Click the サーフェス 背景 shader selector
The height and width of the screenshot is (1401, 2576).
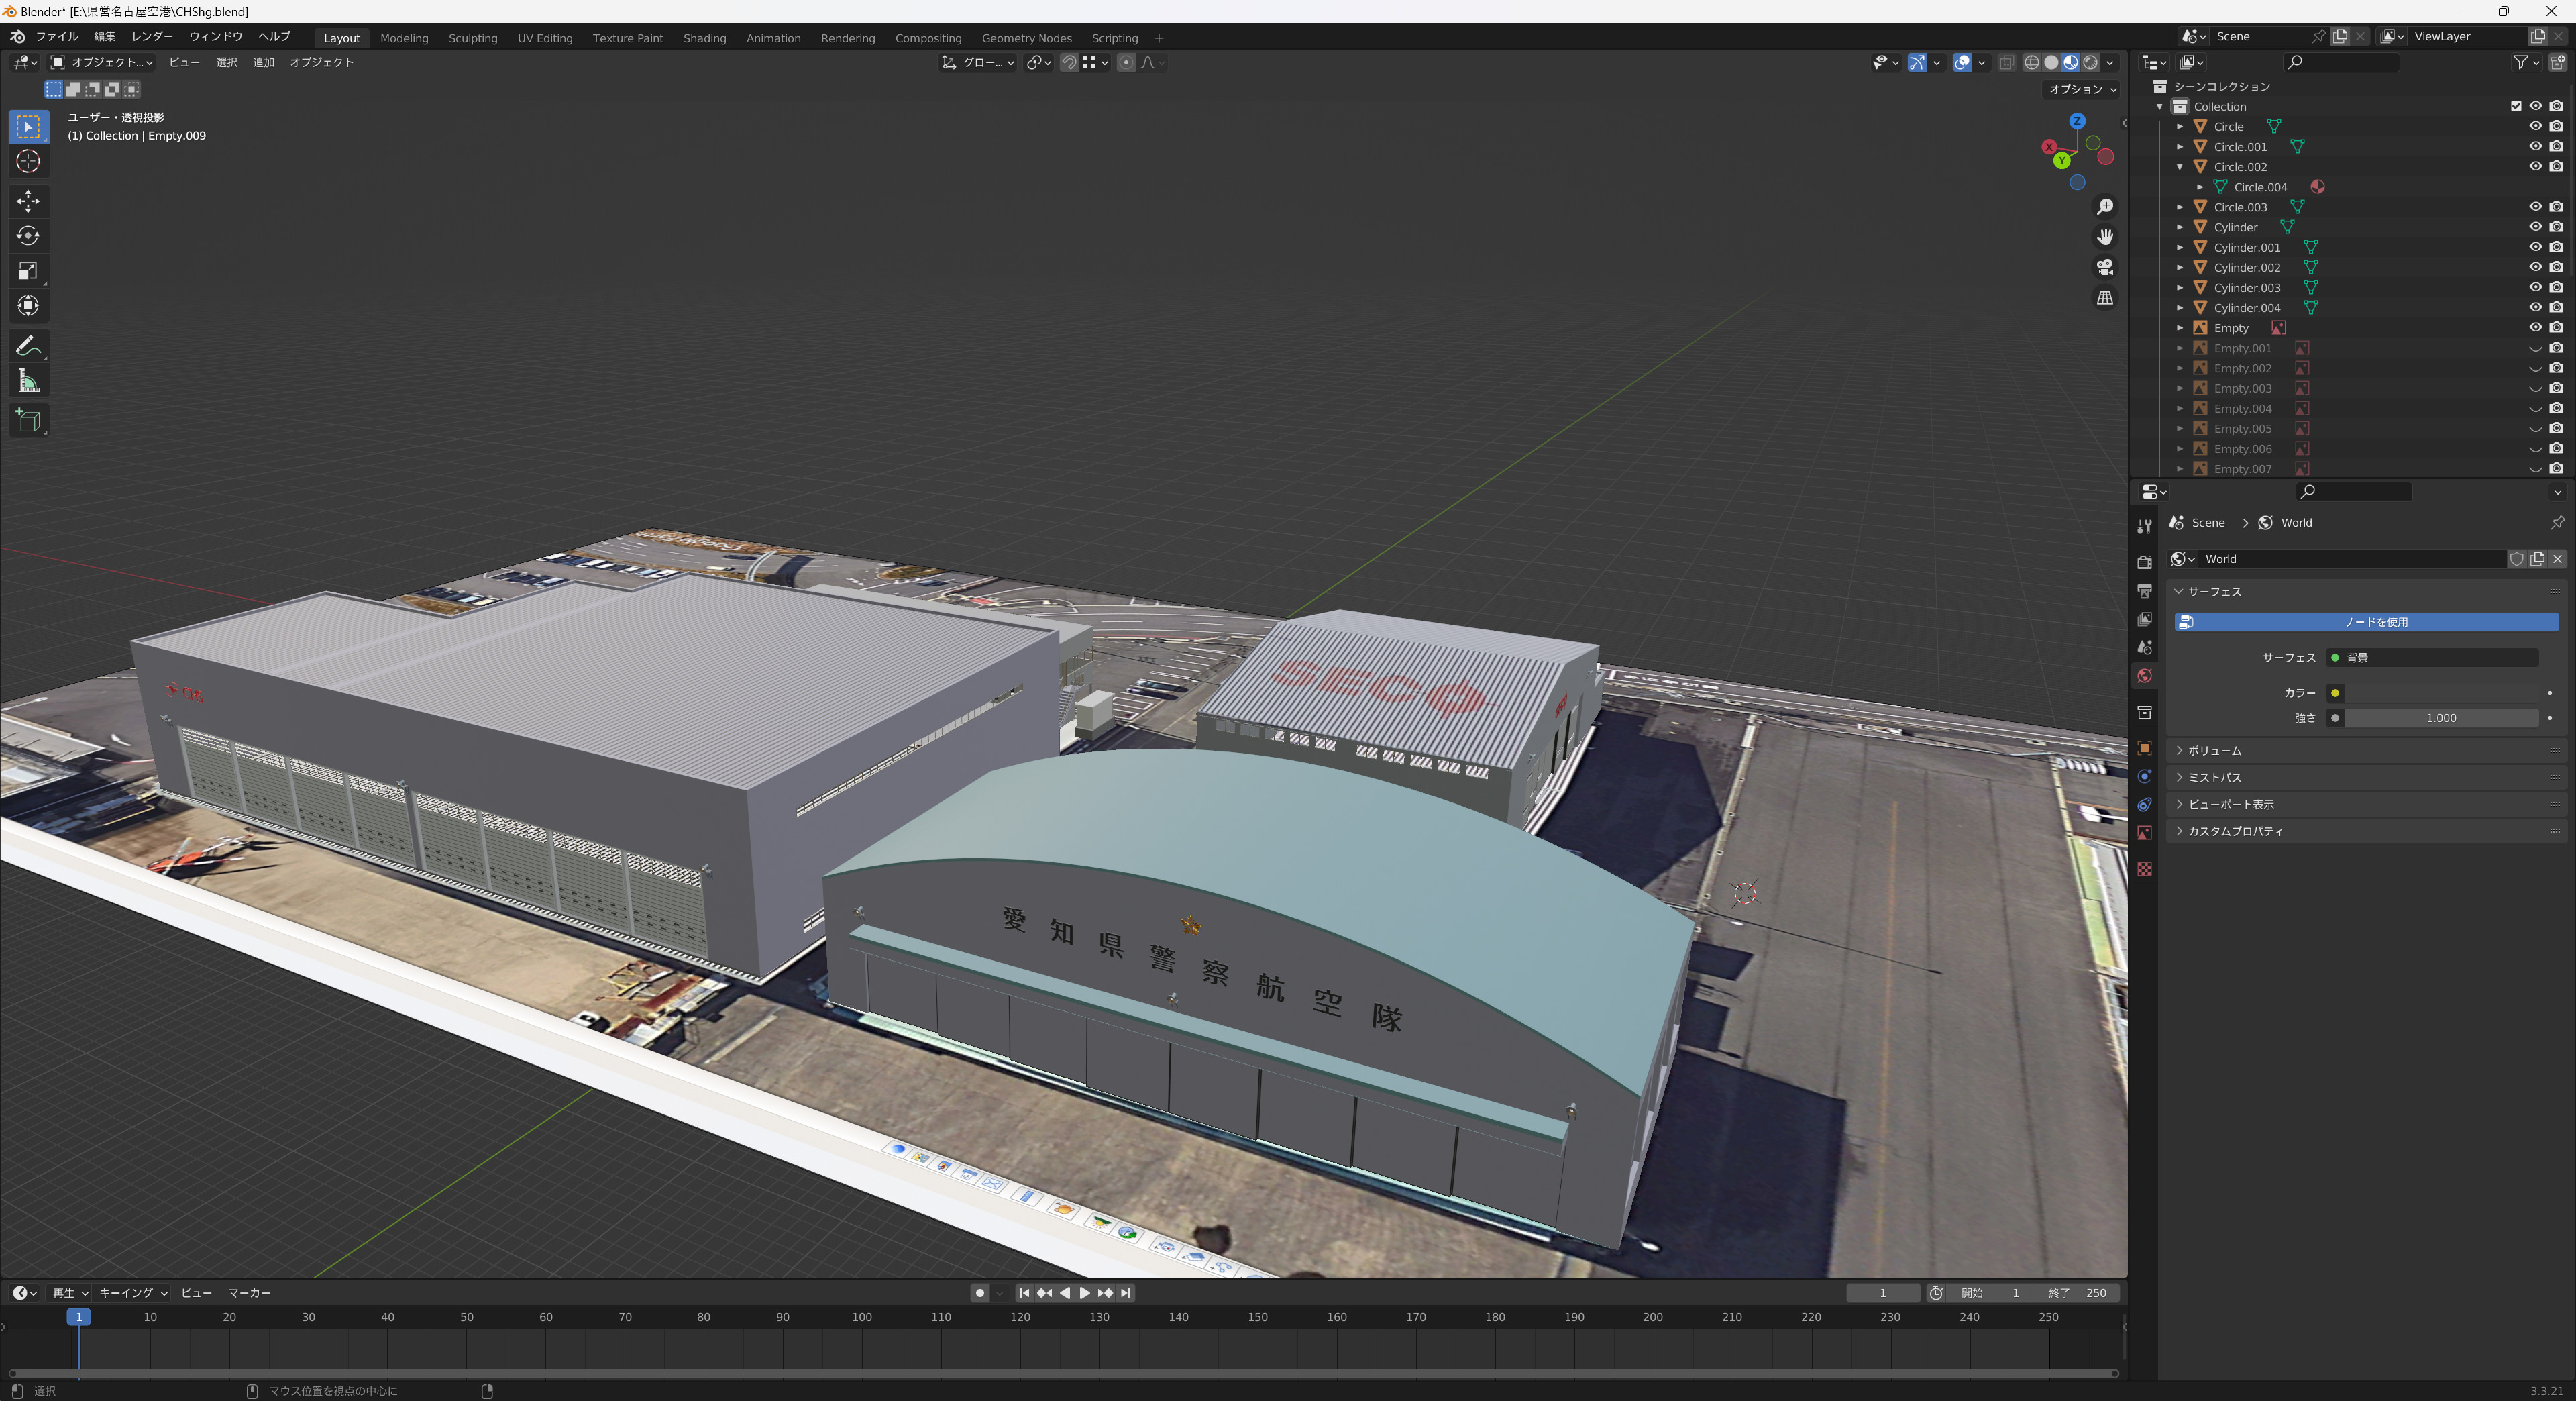pyautogui.click(x=2432, y=658)
